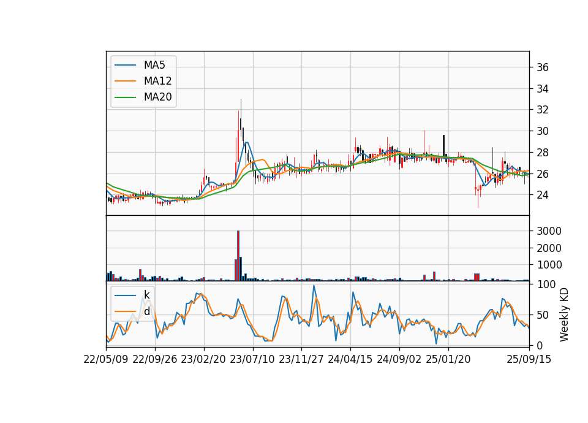Click the 23/02/20 date tick label
This screenshot has width=588, height=423.
coord(203,359)
